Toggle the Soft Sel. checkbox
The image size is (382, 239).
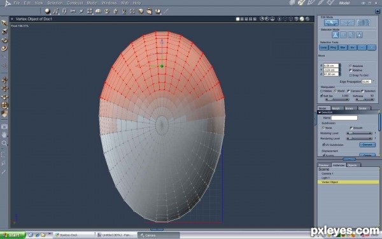[x=322, y=96]
